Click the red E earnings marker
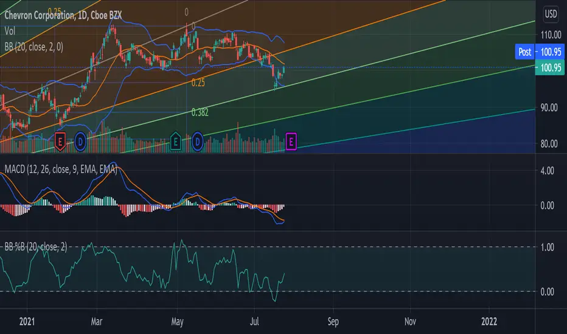 pos(60,141)
